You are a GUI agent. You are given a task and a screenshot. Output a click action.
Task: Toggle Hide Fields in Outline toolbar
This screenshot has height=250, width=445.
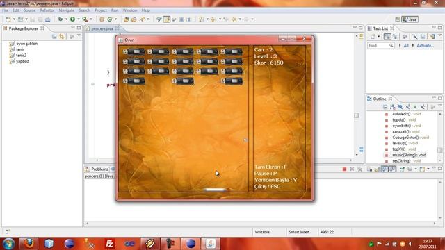pos(400,107)
